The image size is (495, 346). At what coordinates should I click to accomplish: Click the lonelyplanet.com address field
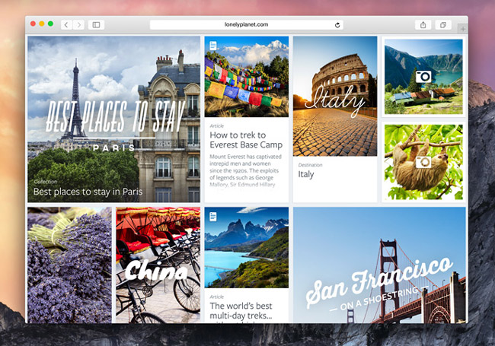247,24
